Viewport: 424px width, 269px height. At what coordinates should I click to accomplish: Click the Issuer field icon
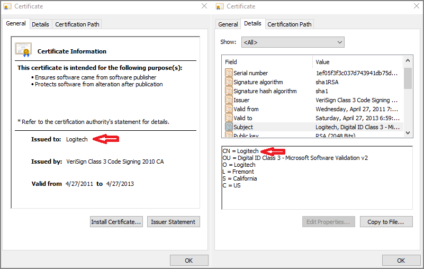(229, 100)
